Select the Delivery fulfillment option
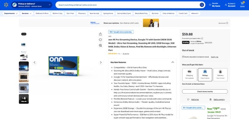The height and width of the screenshot is (119, 249). pos(220,75)
